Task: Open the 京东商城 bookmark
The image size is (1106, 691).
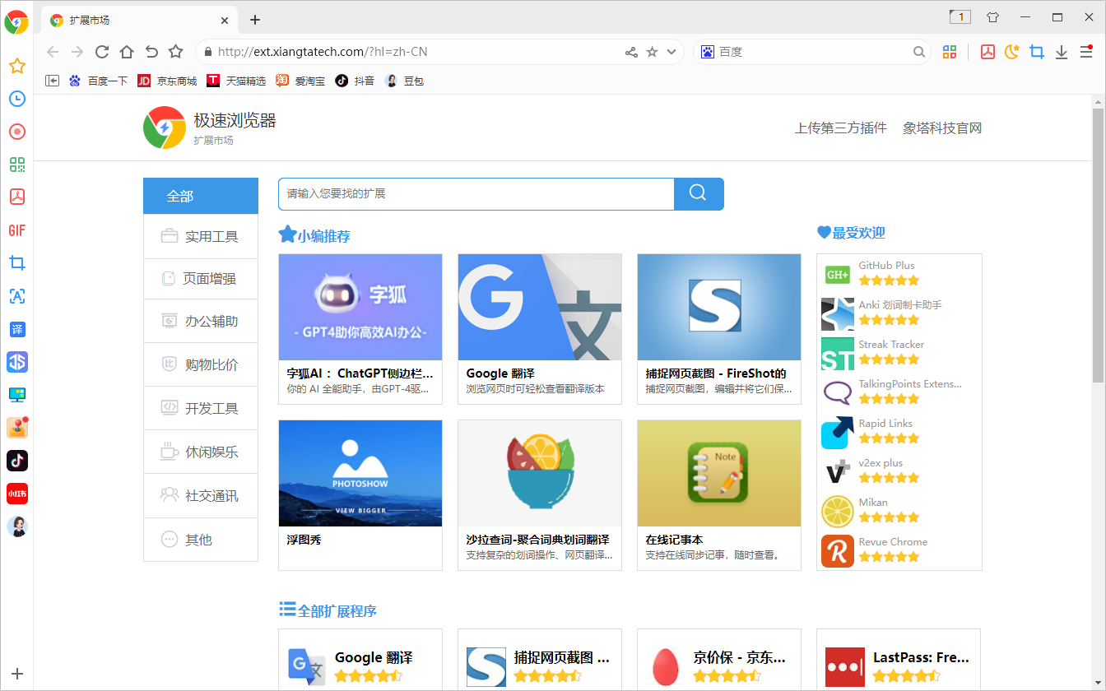Action: (167, 81)
